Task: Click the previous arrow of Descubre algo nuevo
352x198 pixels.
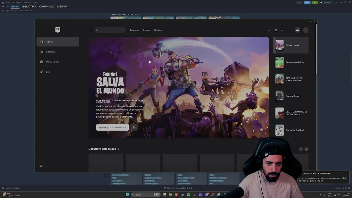Action: point(301,149)
